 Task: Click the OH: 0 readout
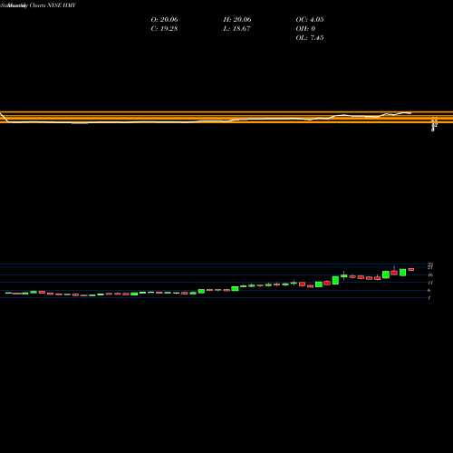pyautogui.click(x=305, y=29)
